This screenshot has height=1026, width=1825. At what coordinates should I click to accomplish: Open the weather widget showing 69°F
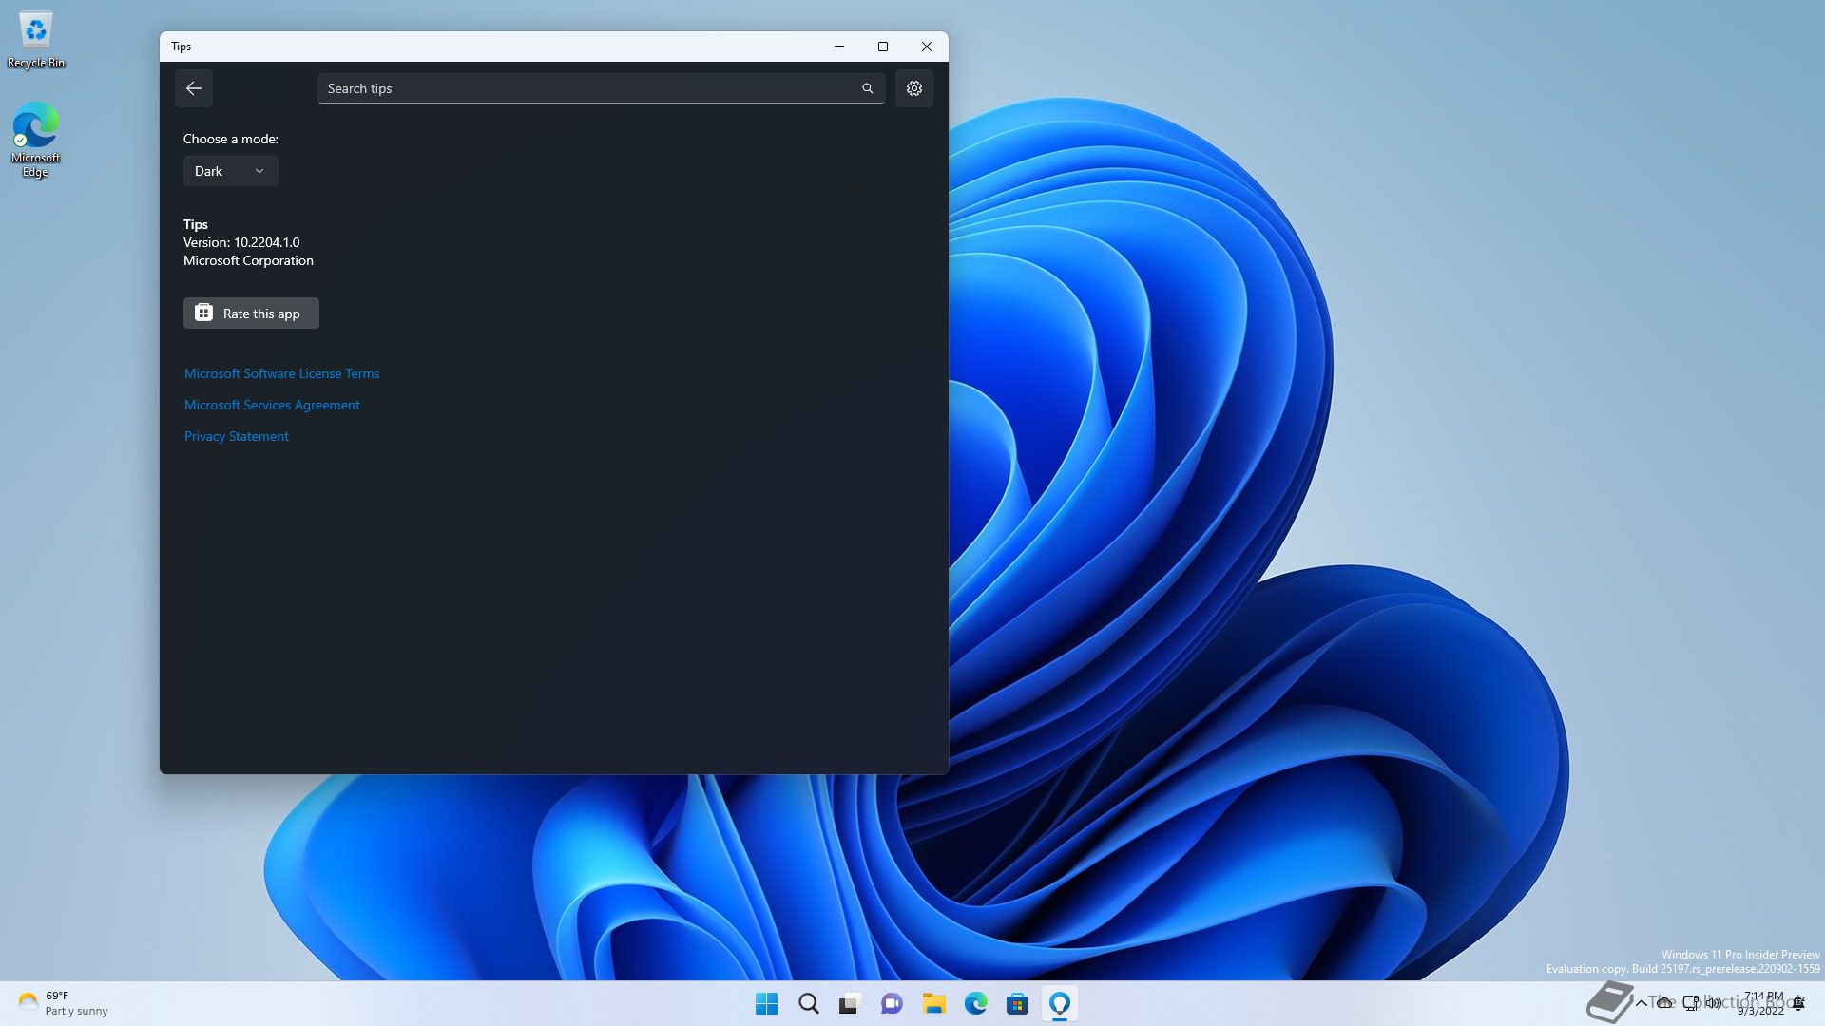click(x=63, y=1003)
